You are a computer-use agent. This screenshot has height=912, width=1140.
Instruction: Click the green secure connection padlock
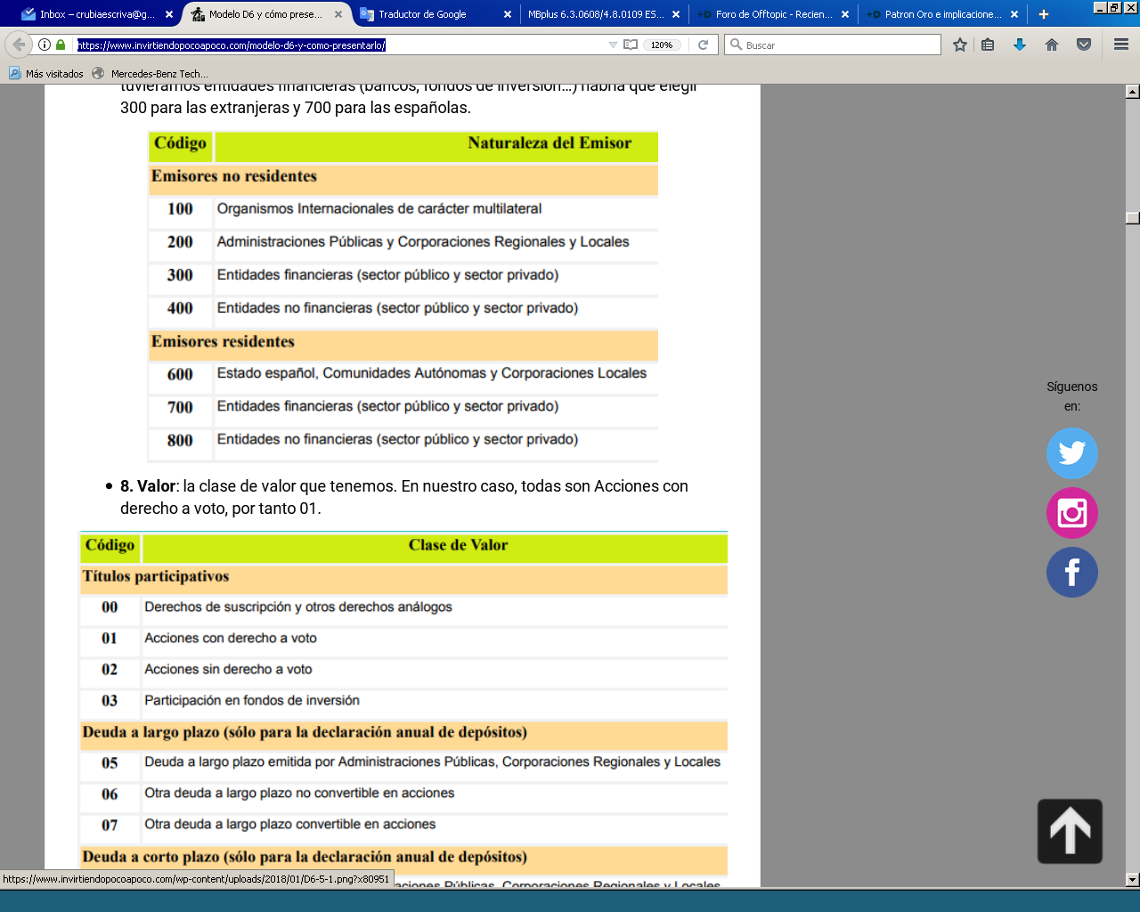click(61, 45)
